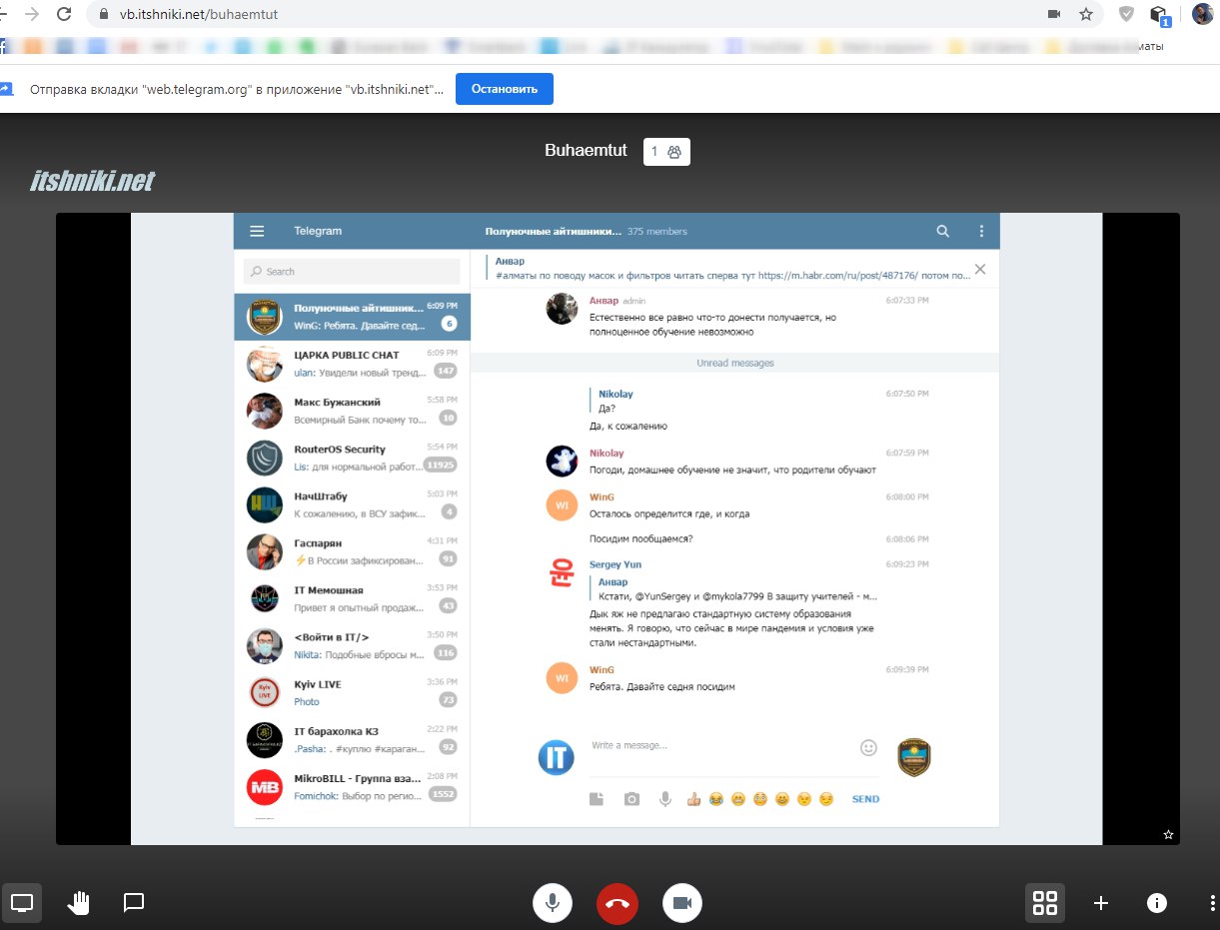Open the Chrome profile avatar
Viewport: 1220px width, 930px height.
[1202, 14]
